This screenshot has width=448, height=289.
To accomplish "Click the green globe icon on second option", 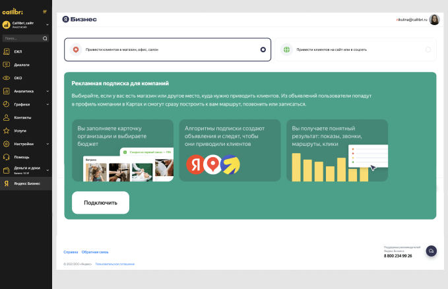I will pos(286,49).
